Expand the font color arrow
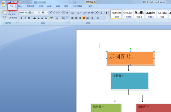 pos(59,18)
